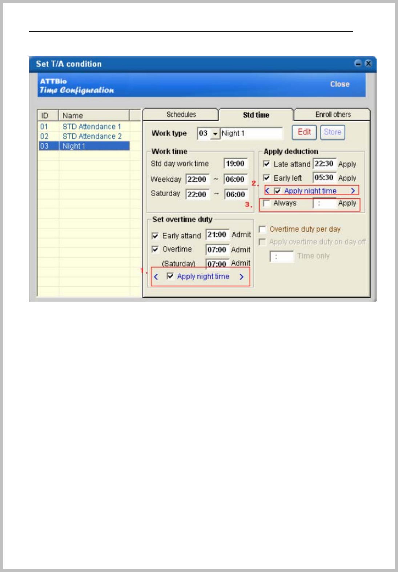Toggle the Early left checkbox

pos(266,178)
